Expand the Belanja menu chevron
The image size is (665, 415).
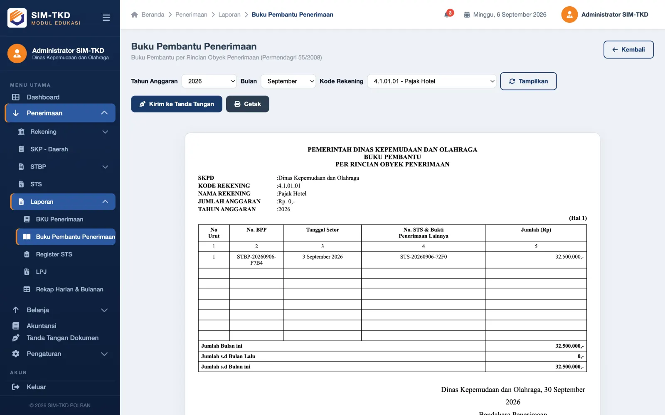104,310
